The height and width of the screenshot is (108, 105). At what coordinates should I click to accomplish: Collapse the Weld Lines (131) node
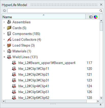(4, 57)
